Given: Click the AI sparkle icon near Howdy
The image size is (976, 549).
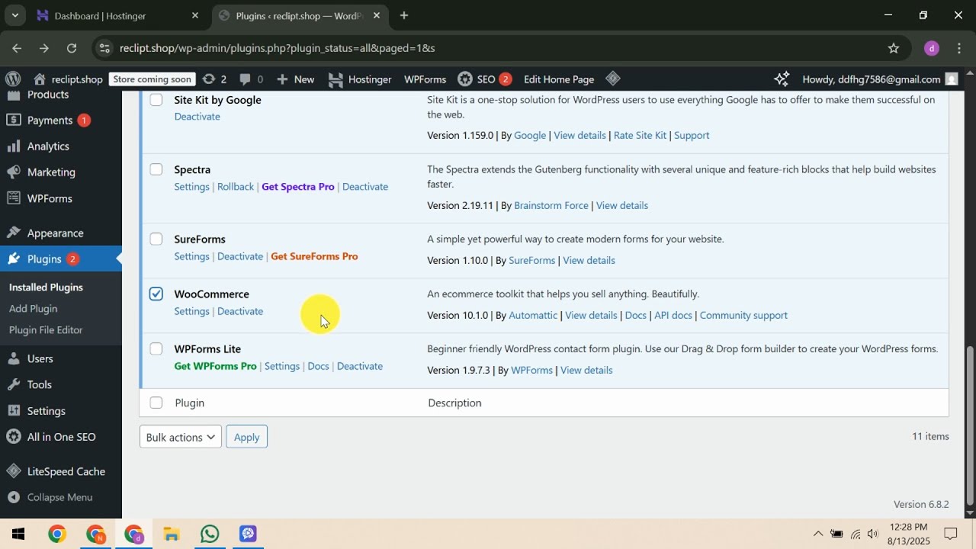Looking at the screenshot, I should (782, 79).
